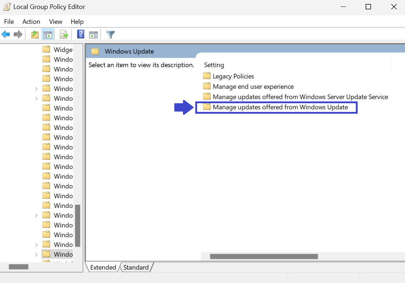Open the Legacy Policies folder

[233, 76]
